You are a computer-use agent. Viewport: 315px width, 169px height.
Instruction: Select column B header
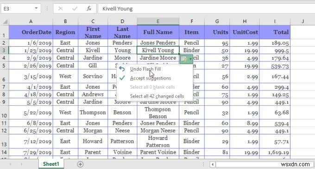(65, 21)
